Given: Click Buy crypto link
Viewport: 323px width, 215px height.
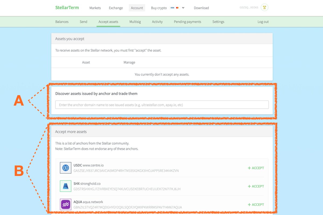Looking at the screenshot, I should coord(159,8).
